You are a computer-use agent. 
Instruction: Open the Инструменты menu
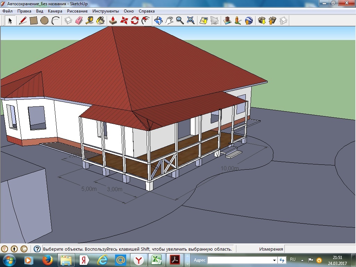[106, 11]
